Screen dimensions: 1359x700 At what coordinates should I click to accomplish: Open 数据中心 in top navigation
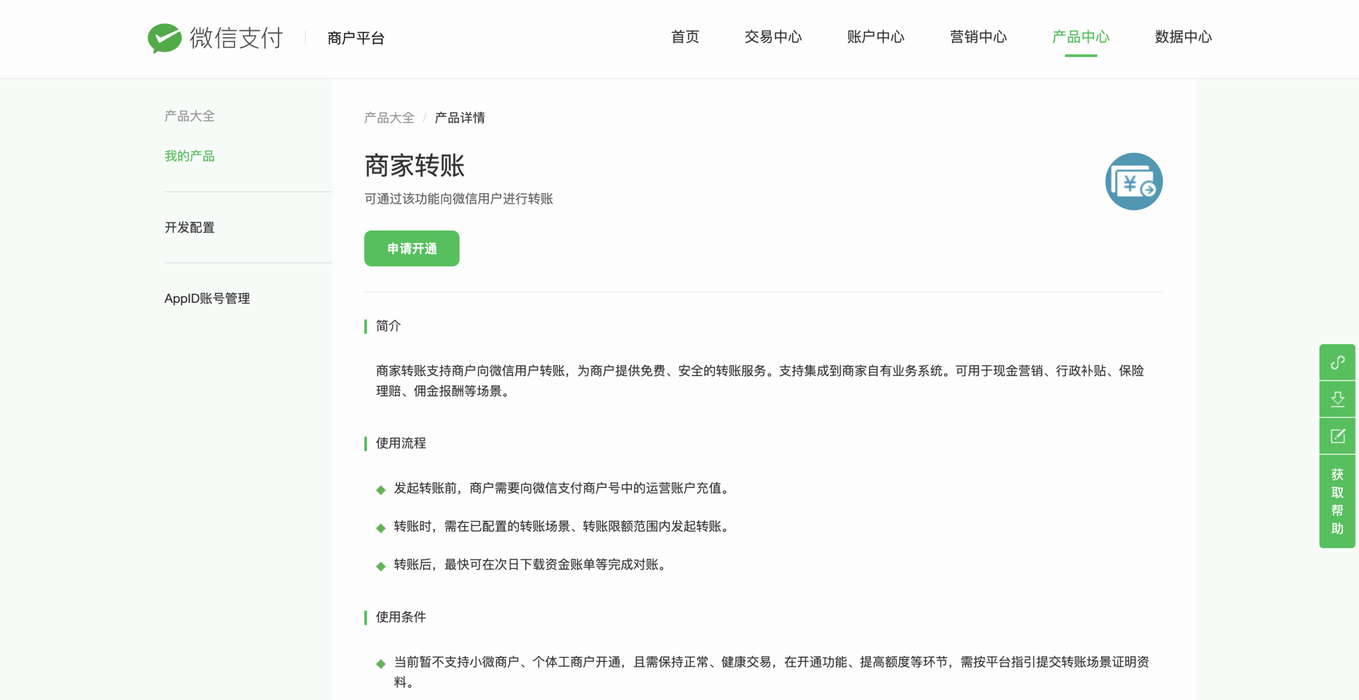point(1183,37)
